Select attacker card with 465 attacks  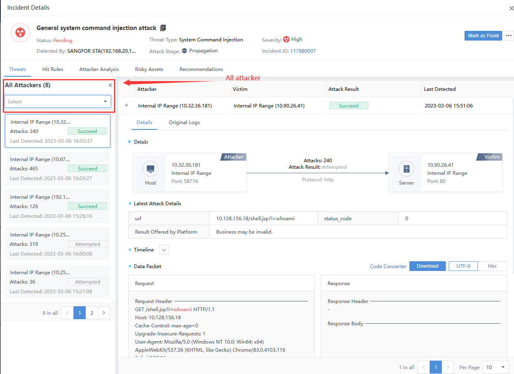click(x=58, y=169)
